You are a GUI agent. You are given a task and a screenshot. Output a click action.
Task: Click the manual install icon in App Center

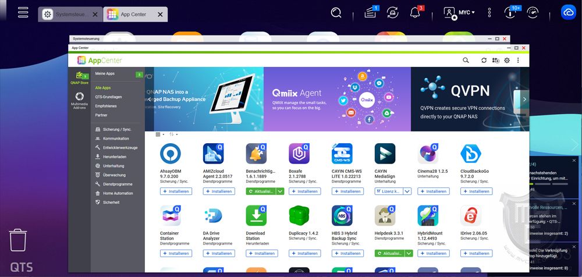[495, 60]
